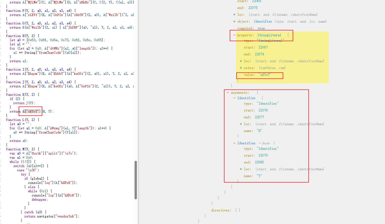The image size is (385, 224).
Task: Click the computed: true entry
Action: [251, 28]
